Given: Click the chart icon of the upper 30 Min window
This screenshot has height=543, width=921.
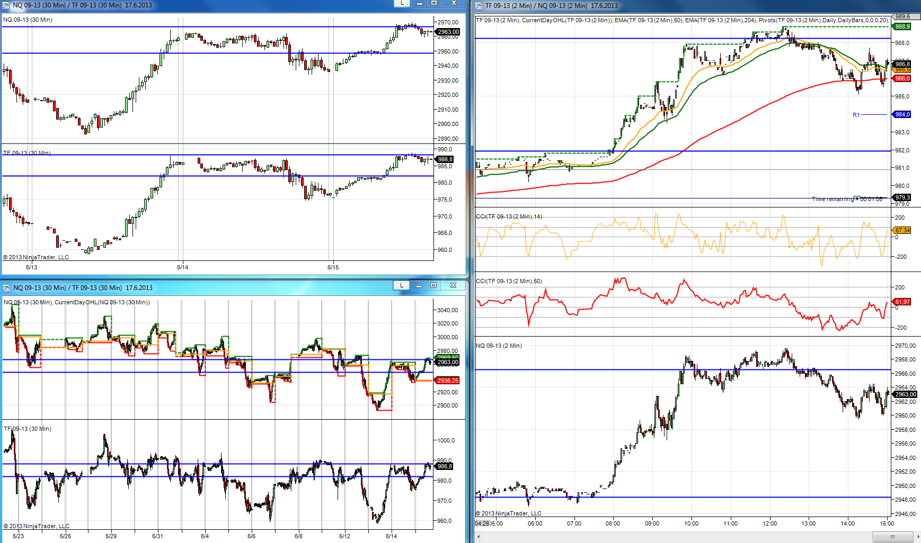Looking at the screenshot, I should (x=6, y=5).
